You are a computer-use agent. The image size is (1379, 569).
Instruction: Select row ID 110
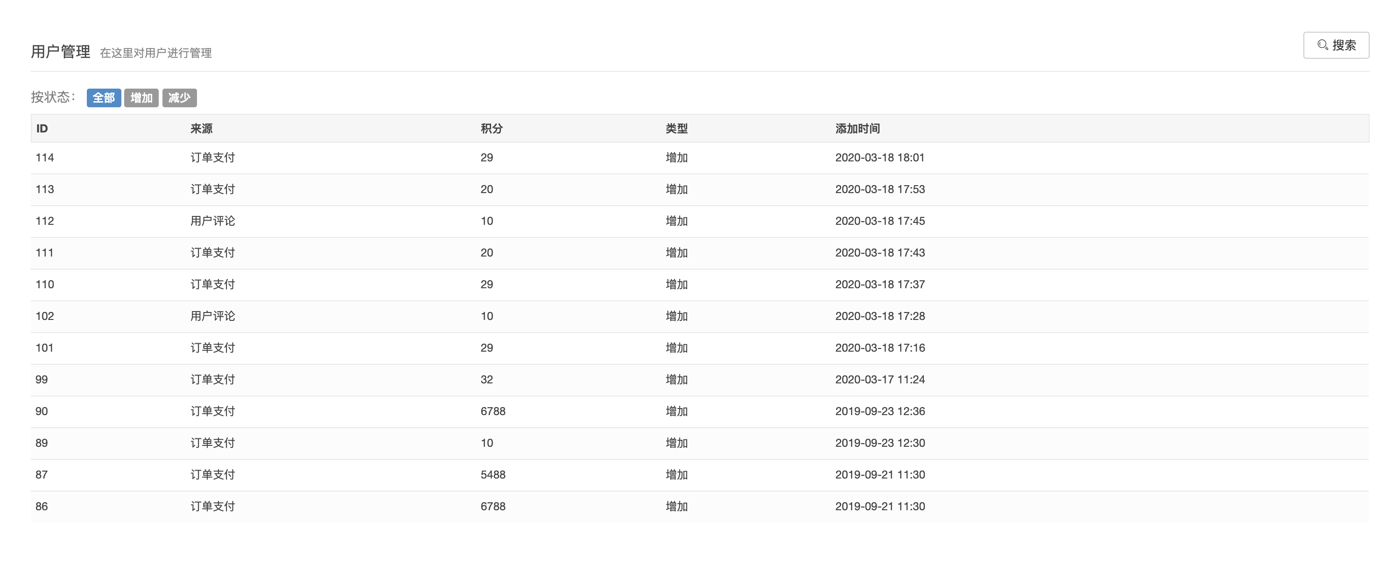point(700,284)
